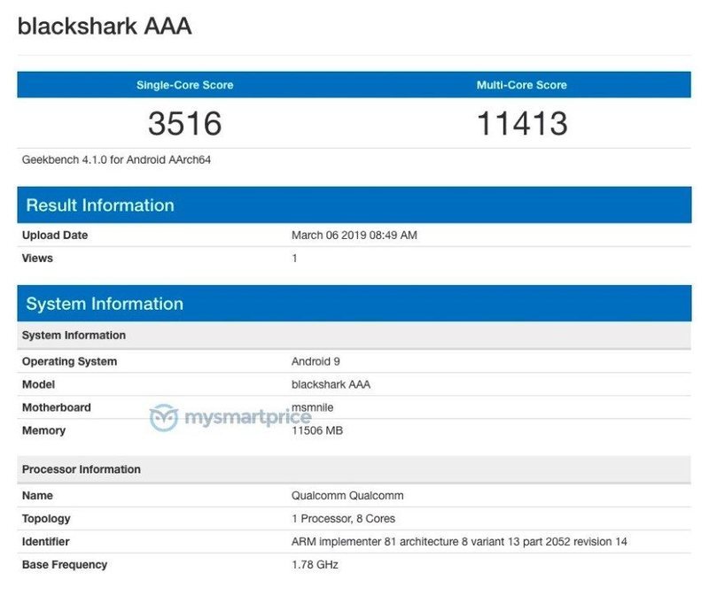This screenshot has width=709, height=603.
Task: Select the Single-Core Score header
Action: [x=184, y=85]
